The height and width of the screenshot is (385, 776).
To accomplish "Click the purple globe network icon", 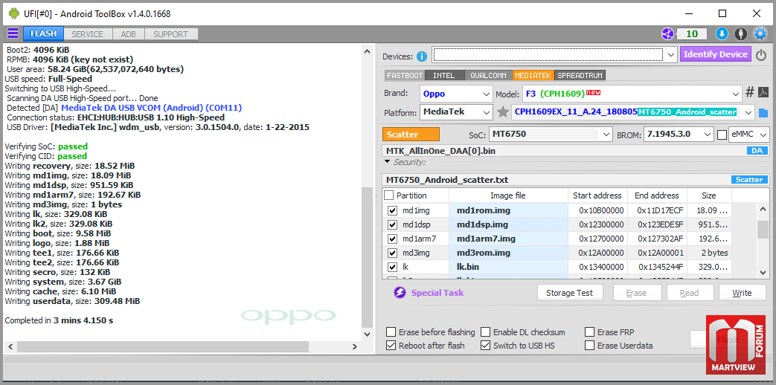I will [x=668, y=33].
